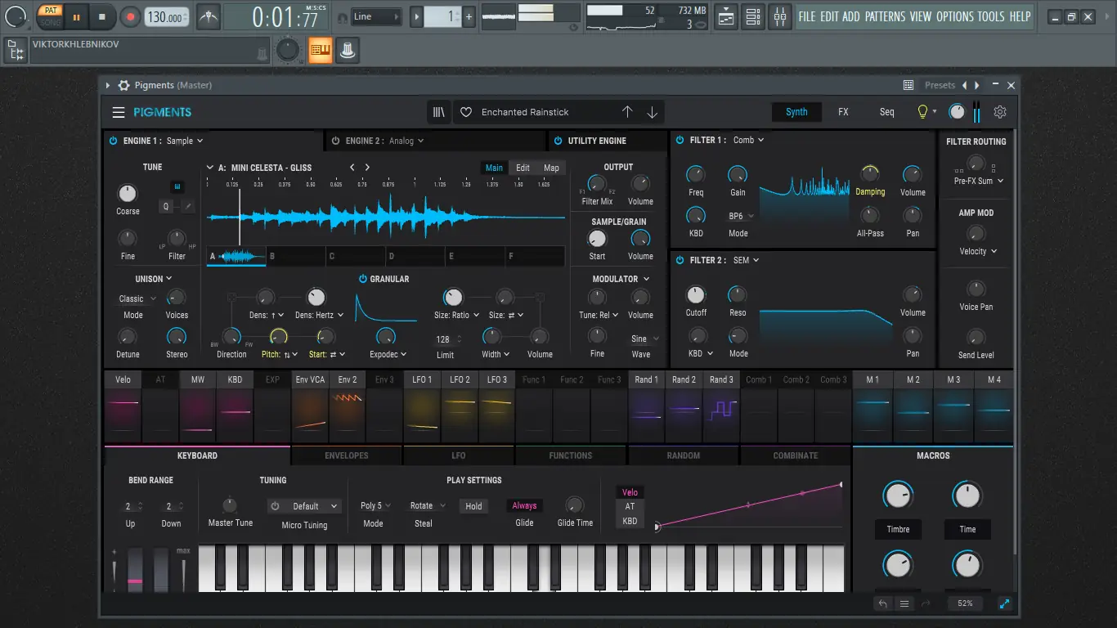This screenshot has width=1117, height=628.
Task: Switch to the FX tab
Action: pos(843,112)
